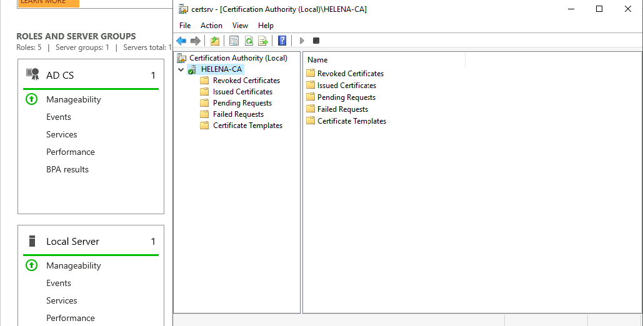This screenshot has height=326, width=643.
Task: Open Help via blue question mark icon
Action: tap(282, 41)
